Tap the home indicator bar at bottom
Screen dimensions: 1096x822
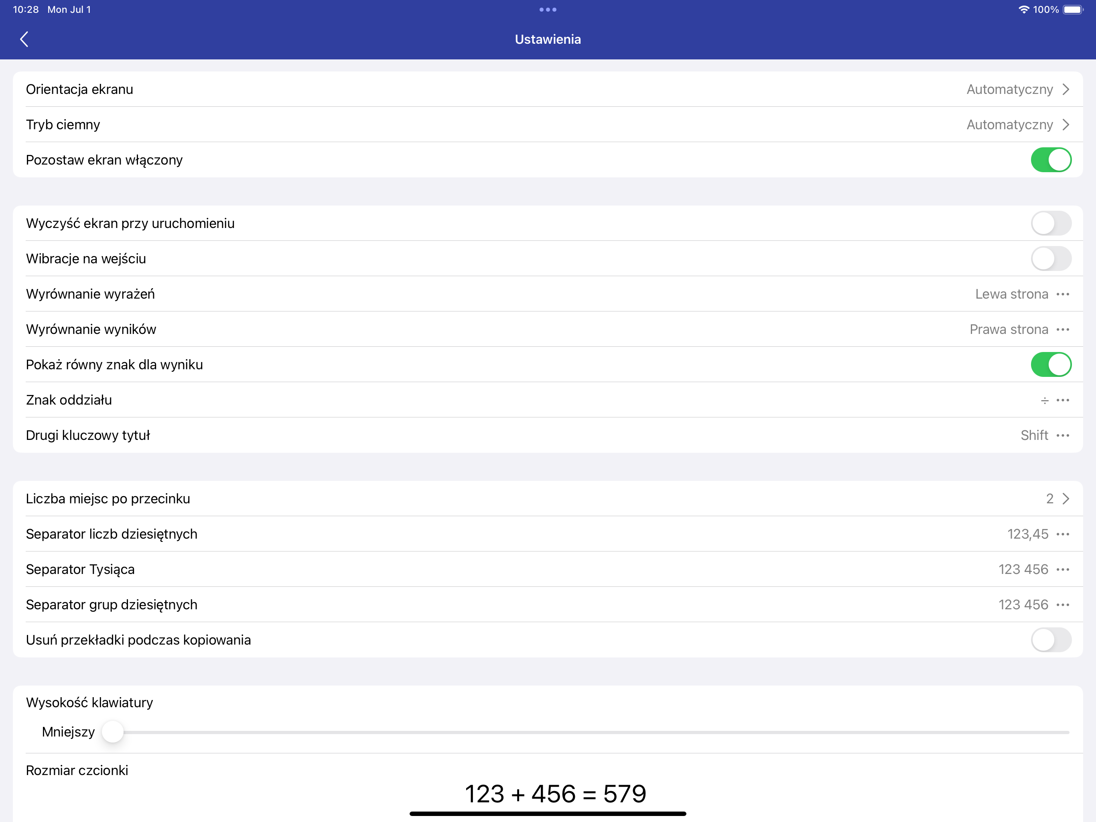click(x=548, y=814)
